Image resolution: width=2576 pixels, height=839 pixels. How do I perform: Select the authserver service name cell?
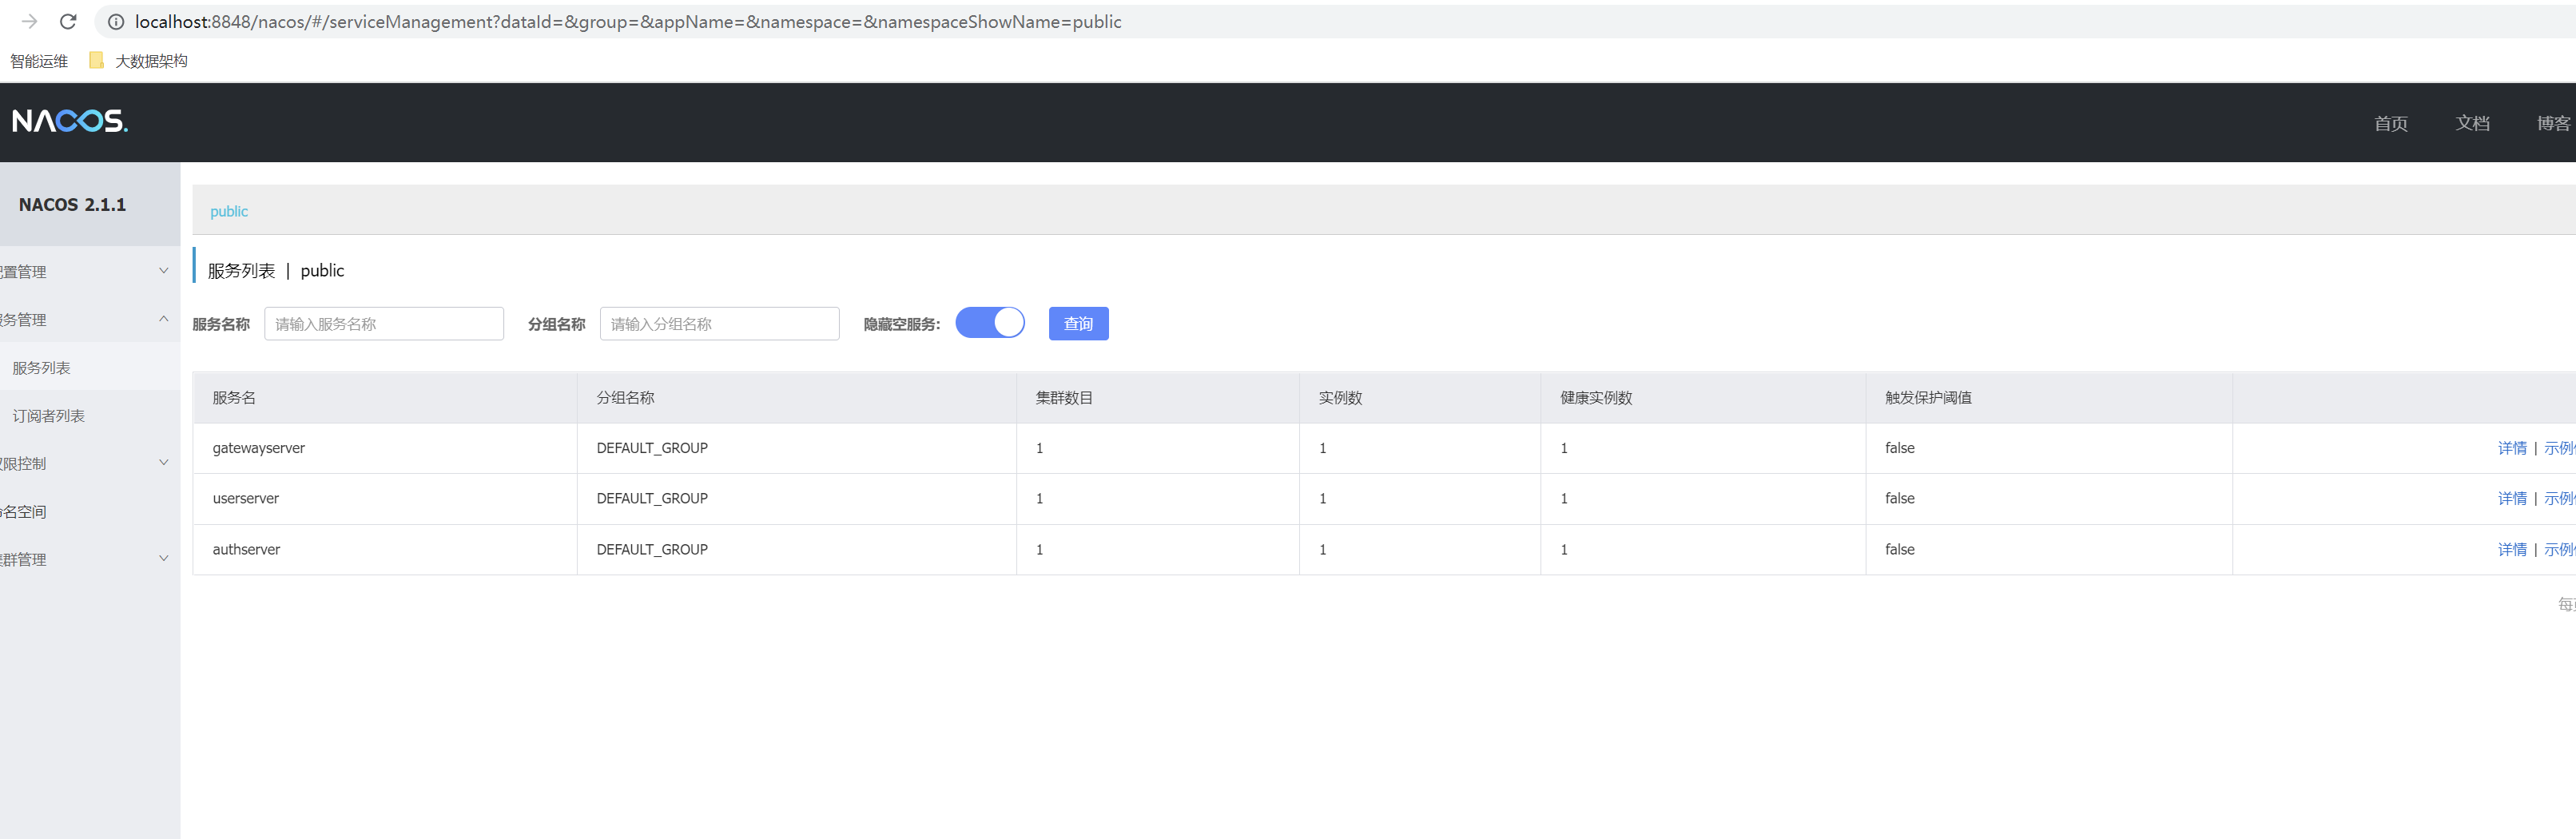pos(385,549)
